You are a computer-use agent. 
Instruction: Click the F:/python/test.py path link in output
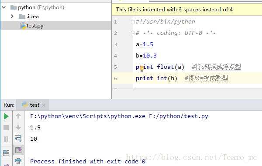[179, 116]
